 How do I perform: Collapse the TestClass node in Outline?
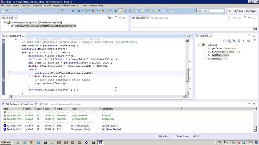tap(199, 45)
